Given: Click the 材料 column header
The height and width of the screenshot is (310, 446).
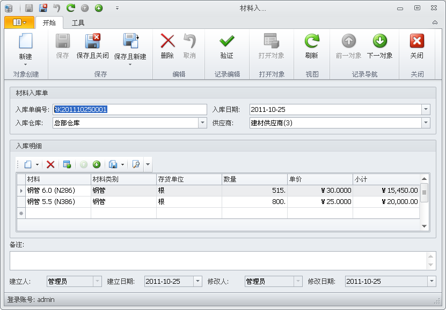Looking at the screenshot, I should point(58,179).
